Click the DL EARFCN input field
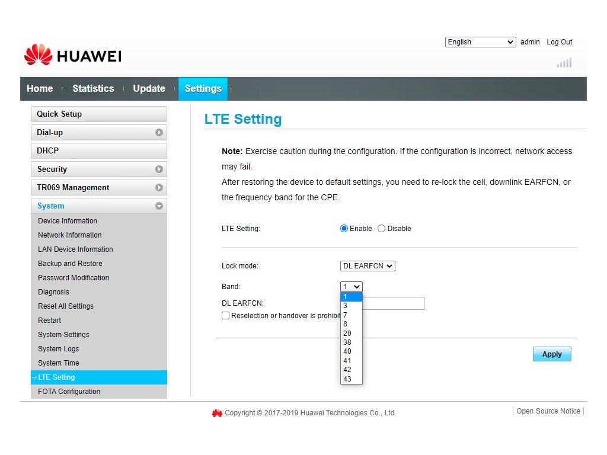The height and width of the screenshot is (455, 607). coord(394,303)
